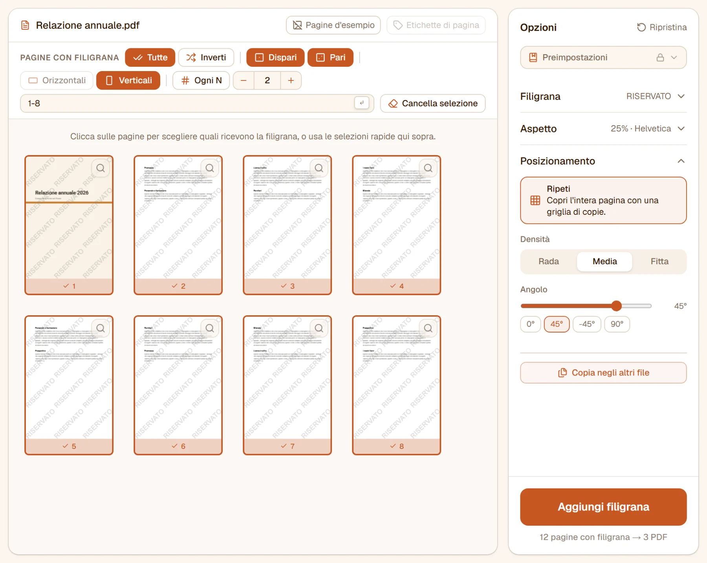Click Cancella selezione button
The width and height of the screenshot is (707, 563).
point(433,103)
